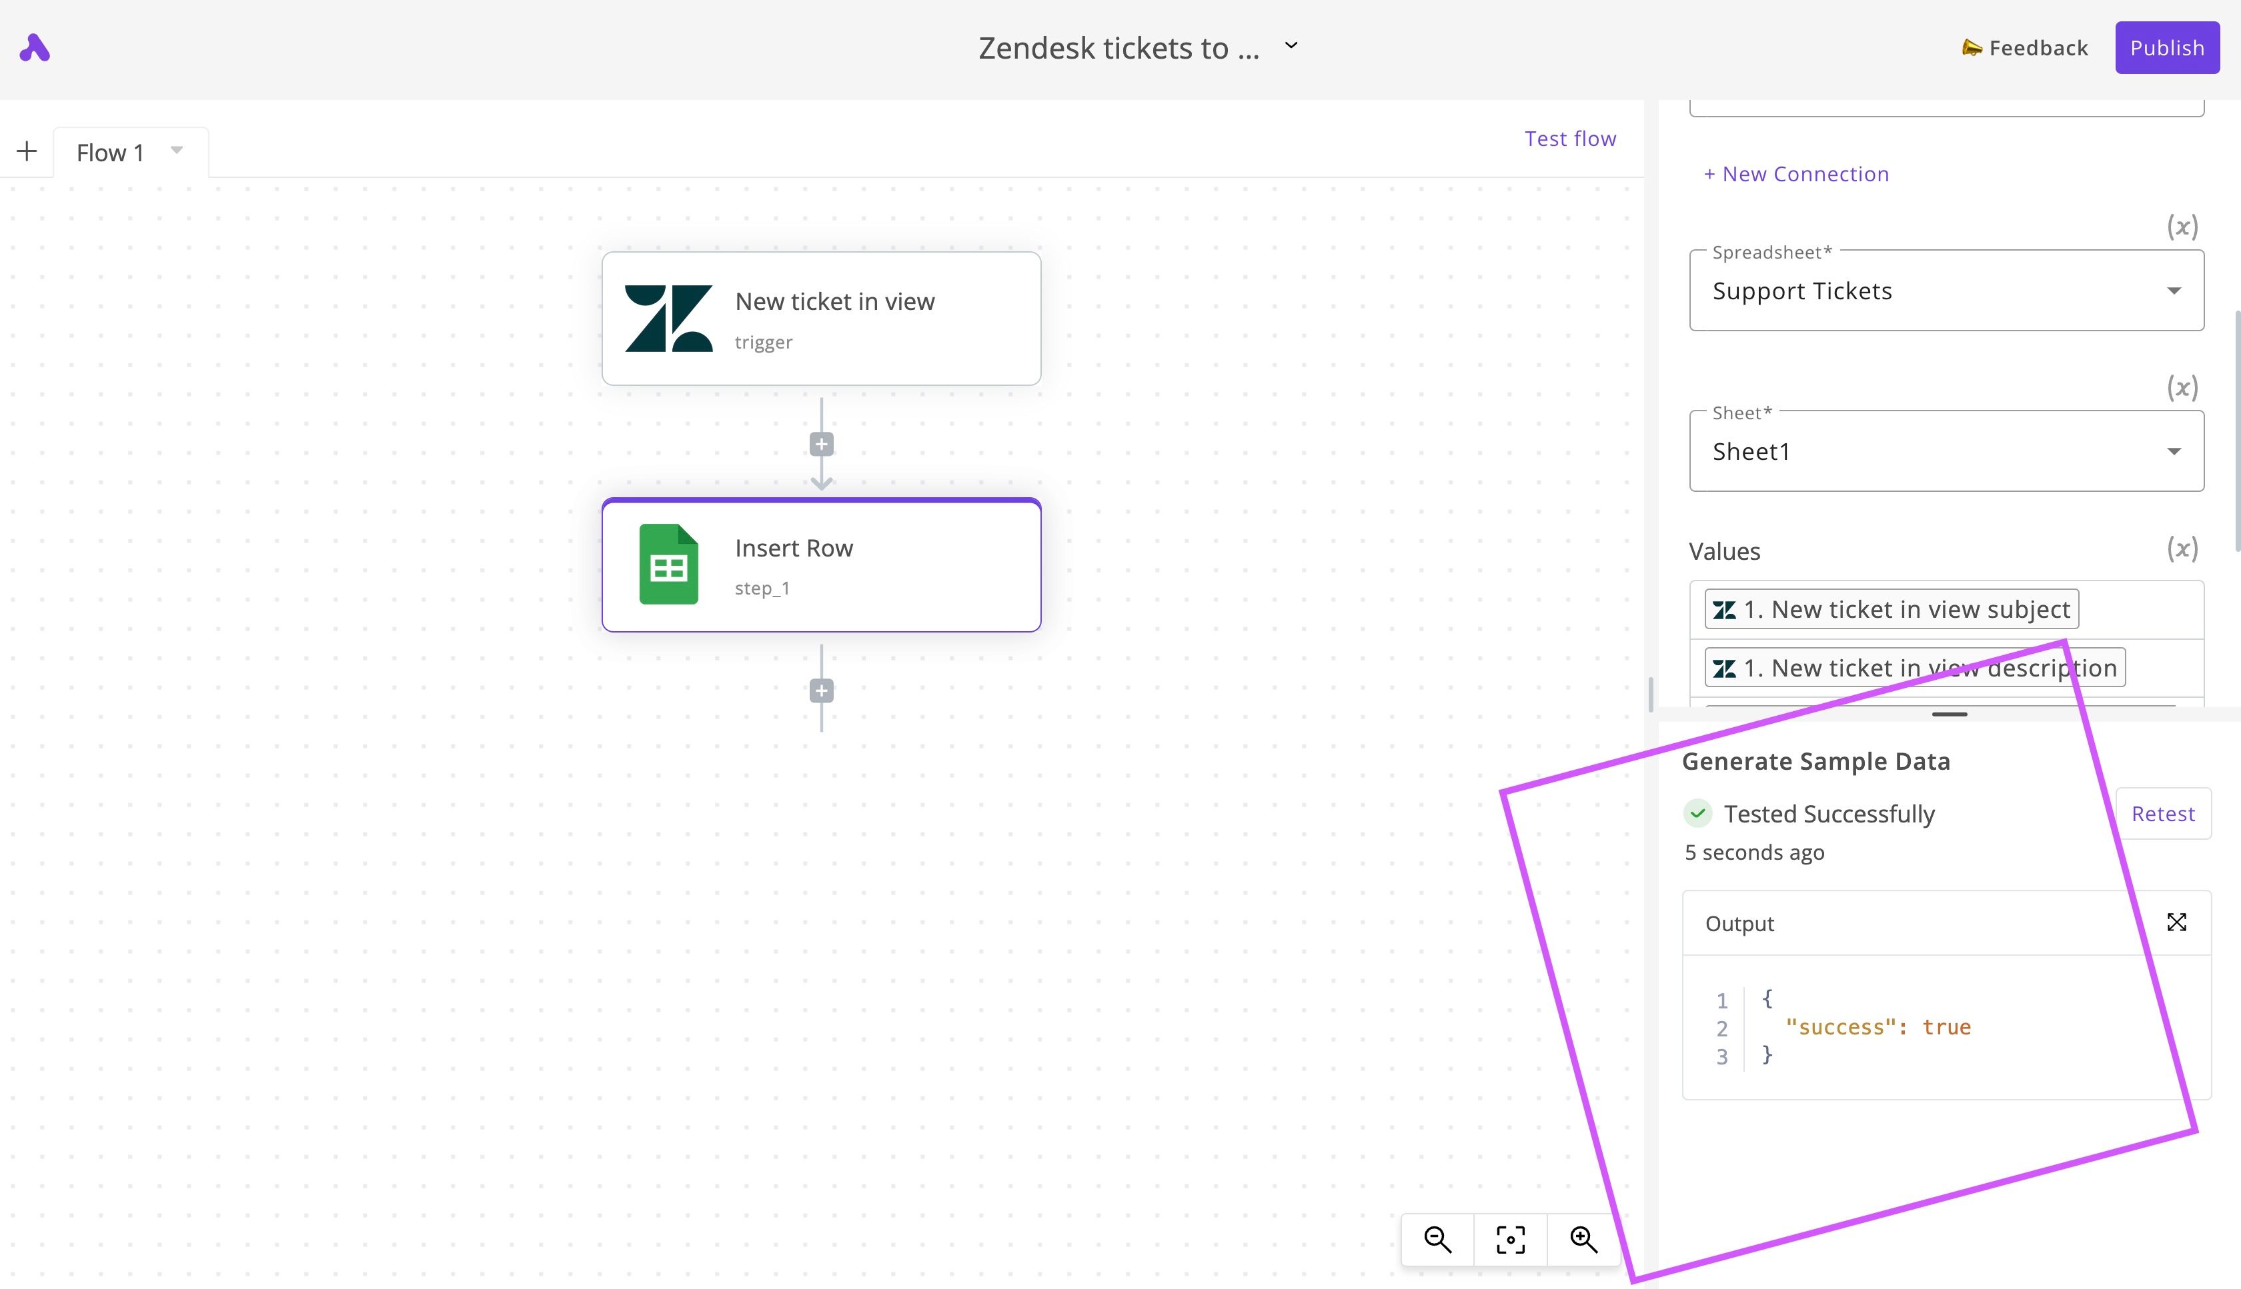Open the Flow 1 tab options arrow
Image resolution: width=2241 pixels, height=1289 pixels.
[177, 151]
